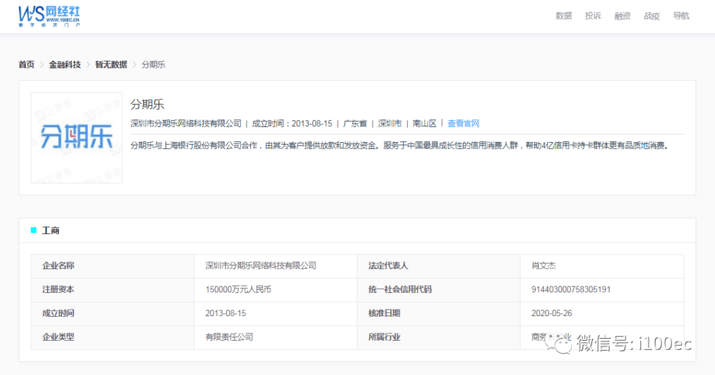Open 金融科技 breadcrumb link
715x375 pixels.
click(65, 65)
